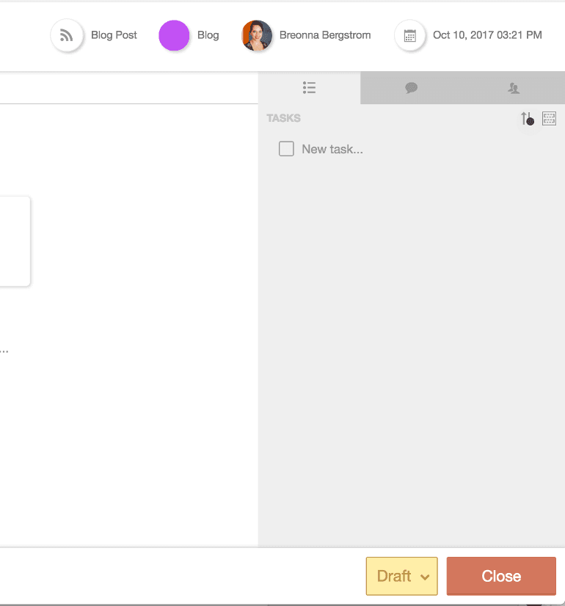Screen dimensions: 565x606
Task: Click the TASKS section heading
Action: [283, 118]
